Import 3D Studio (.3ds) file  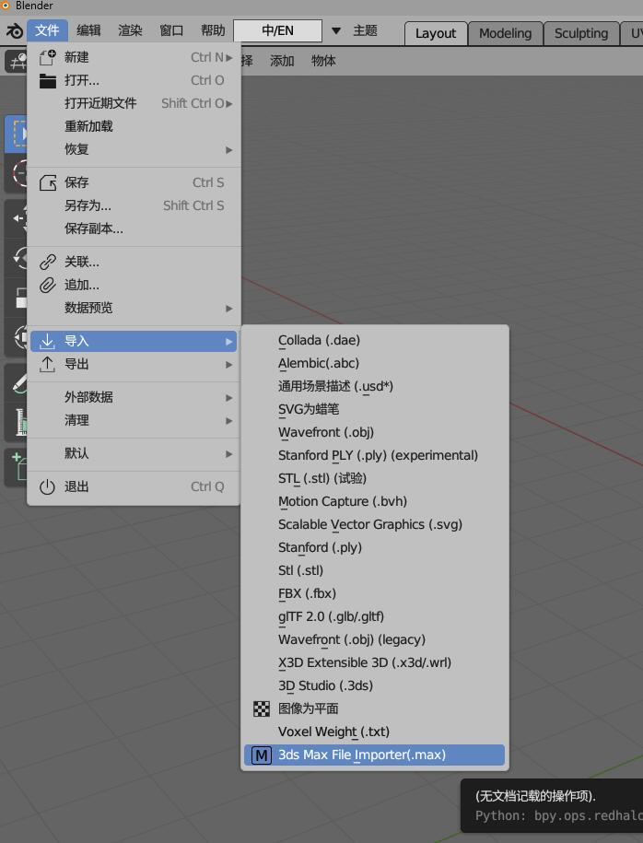coord(374,686)
